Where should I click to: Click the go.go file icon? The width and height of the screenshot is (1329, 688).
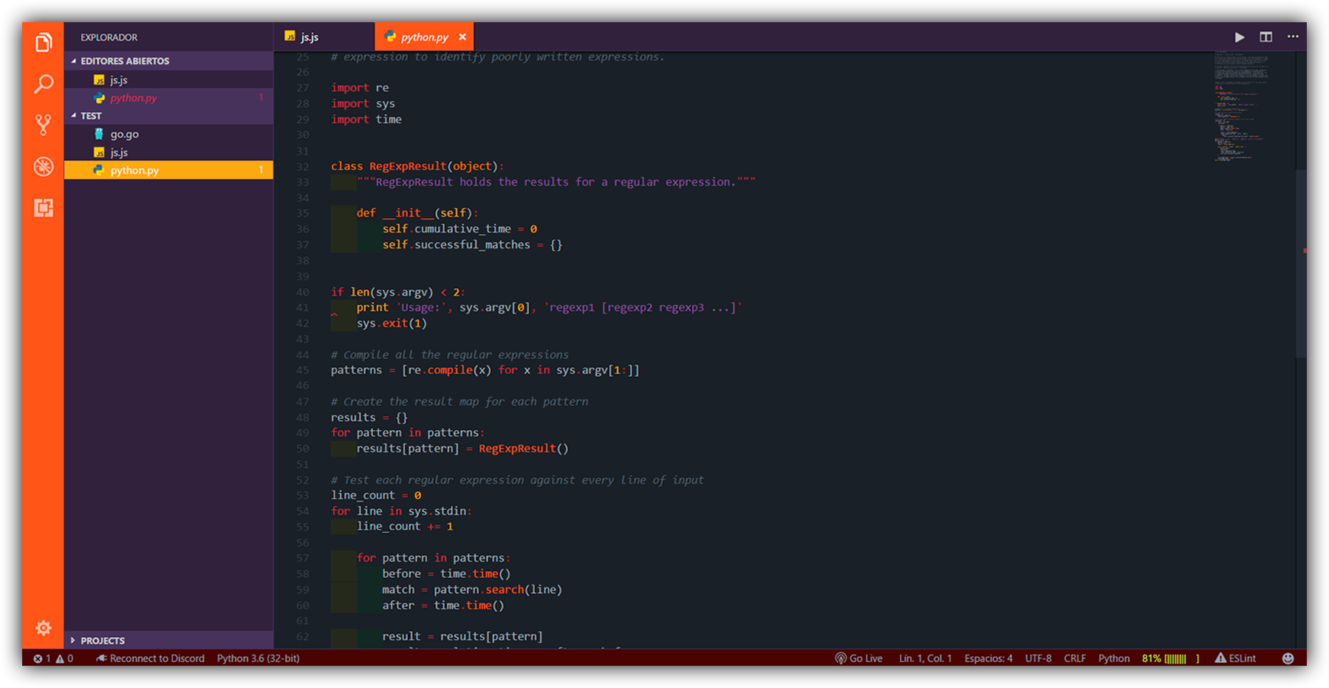tap(99, 134)
